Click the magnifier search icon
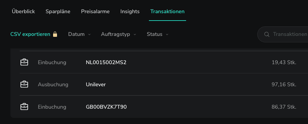308x124 pixels. click(267, 34)
